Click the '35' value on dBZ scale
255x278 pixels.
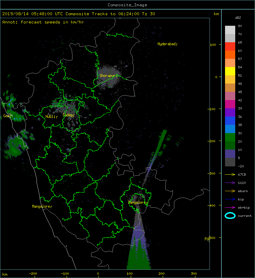(240, 125)
